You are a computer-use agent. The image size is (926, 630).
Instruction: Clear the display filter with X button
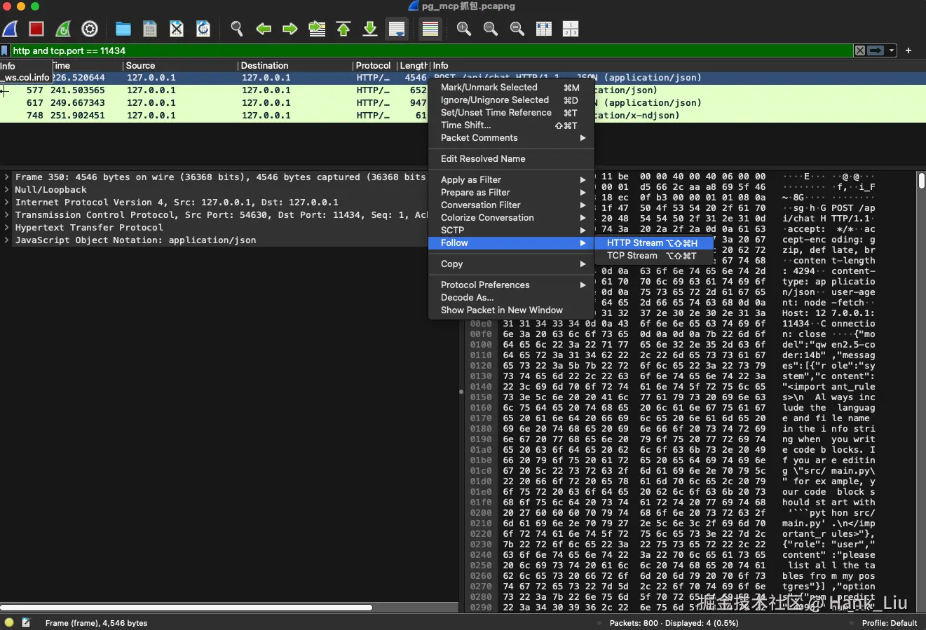coord(860,50)
